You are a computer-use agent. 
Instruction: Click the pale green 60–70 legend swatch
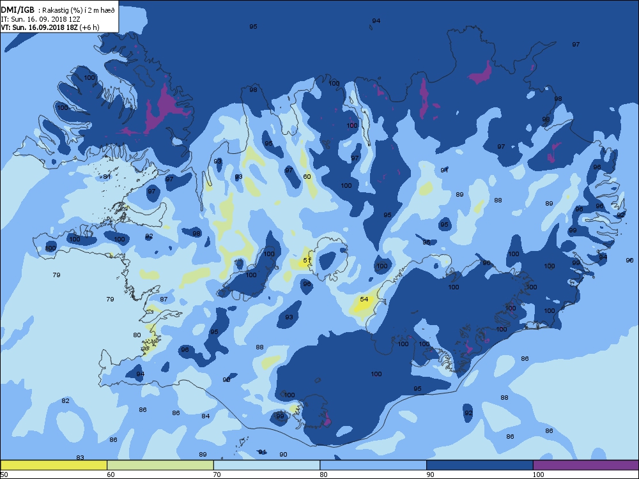click(160, 465)
